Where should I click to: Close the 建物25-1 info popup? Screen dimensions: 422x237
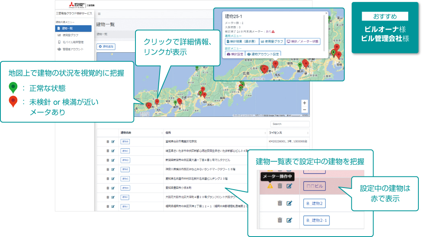pos(326,13)
